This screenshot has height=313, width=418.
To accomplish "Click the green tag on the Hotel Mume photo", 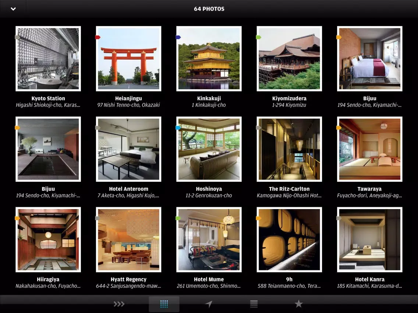I will click(x=178, y=218).
